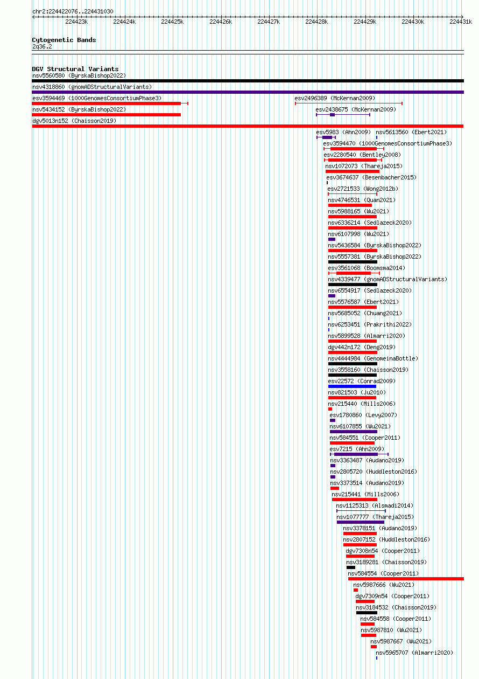Click nsv5987810 (Wu2021) label

click(391, 630)
